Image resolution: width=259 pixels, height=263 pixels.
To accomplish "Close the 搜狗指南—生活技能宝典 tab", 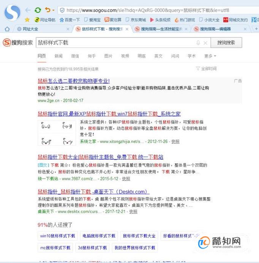I will [186, 29].
